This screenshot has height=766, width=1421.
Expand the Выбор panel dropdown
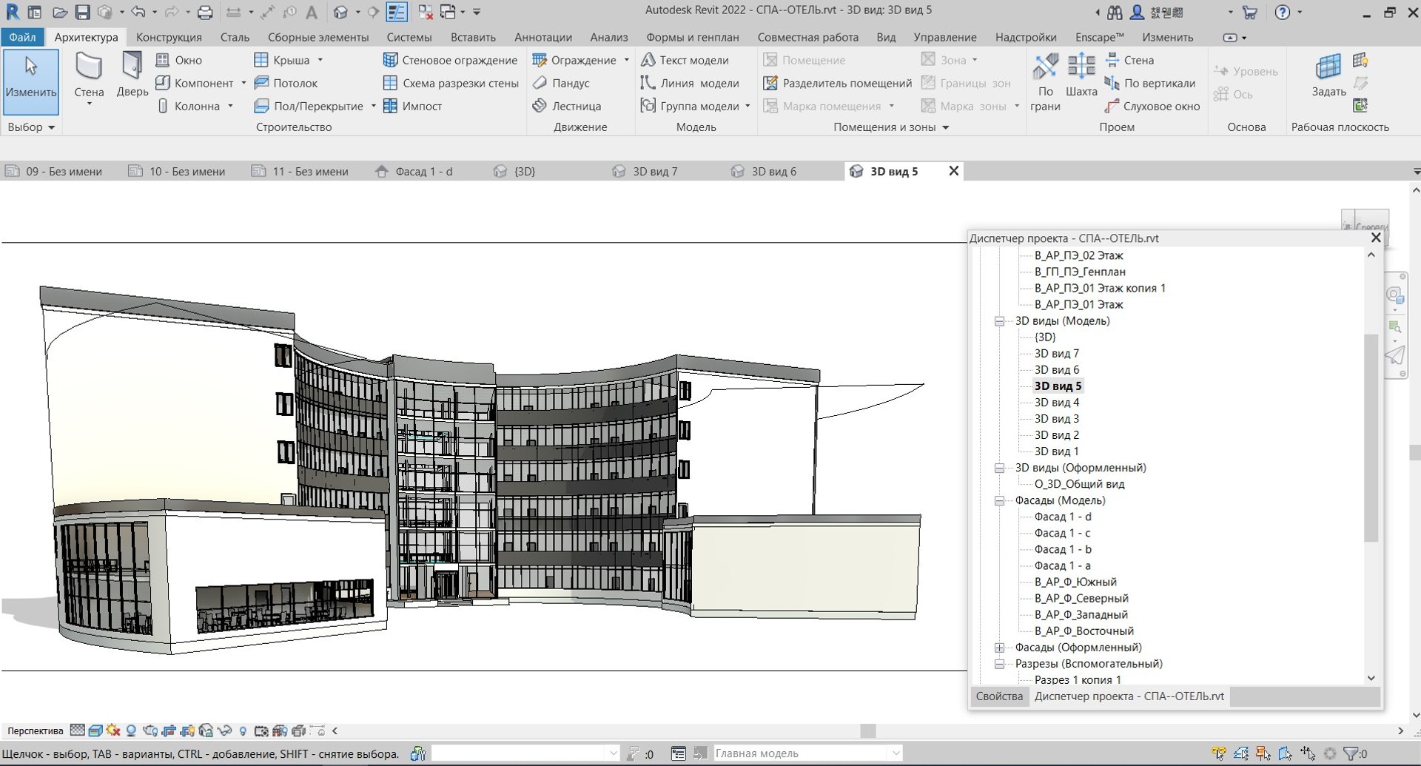point(32,127)
